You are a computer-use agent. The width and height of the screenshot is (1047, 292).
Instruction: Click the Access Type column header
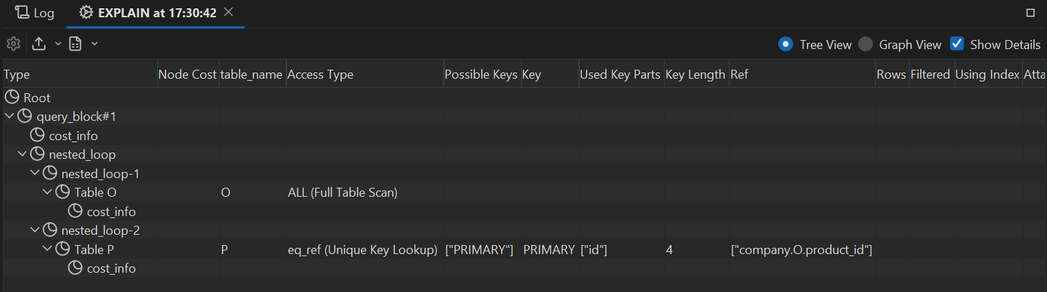(x=320, y=75)
